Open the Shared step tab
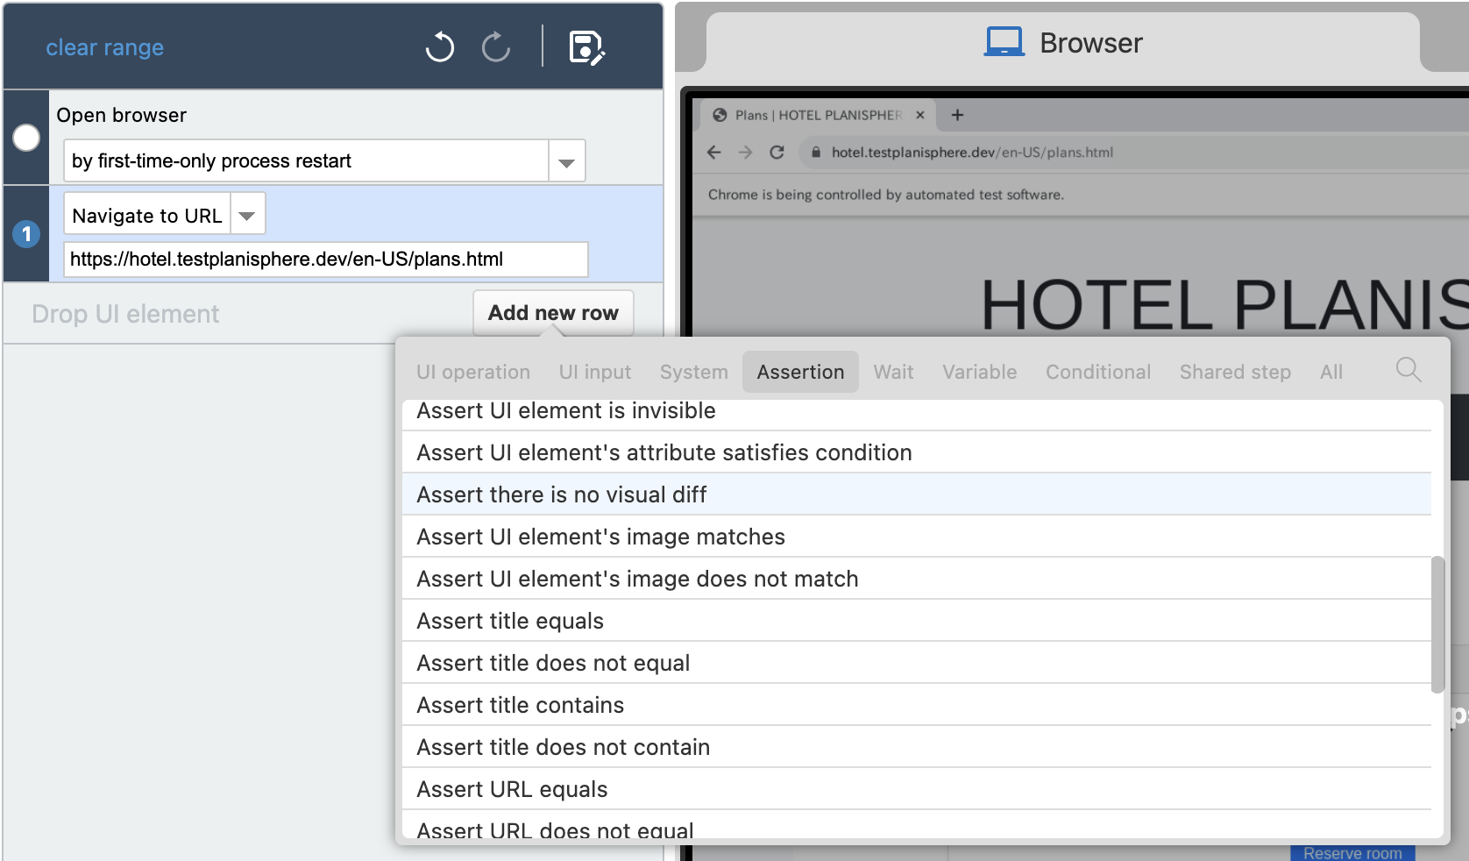1469x861 pixels. coord(1235,372)
